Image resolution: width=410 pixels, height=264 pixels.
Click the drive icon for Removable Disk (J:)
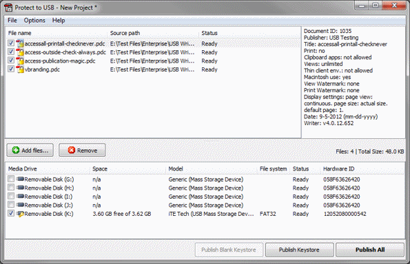20,205
